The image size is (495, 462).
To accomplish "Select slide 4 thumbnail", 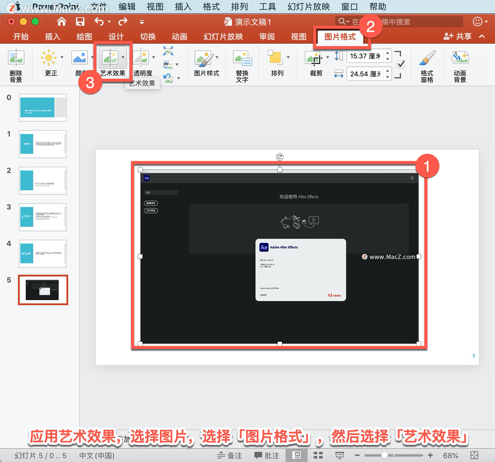I will pos(43,254).
